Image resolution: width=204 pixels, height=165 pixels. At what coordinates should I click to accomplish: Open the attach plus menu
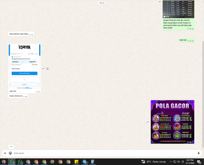[x=5, y=153]
